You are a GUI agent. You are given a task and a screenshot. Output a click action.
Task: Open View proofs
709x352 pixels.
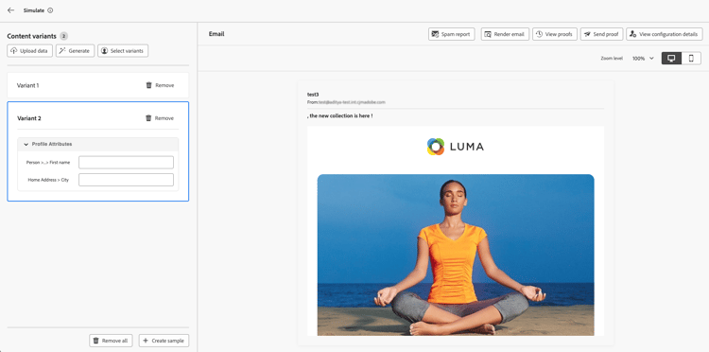tap(554, 34)
